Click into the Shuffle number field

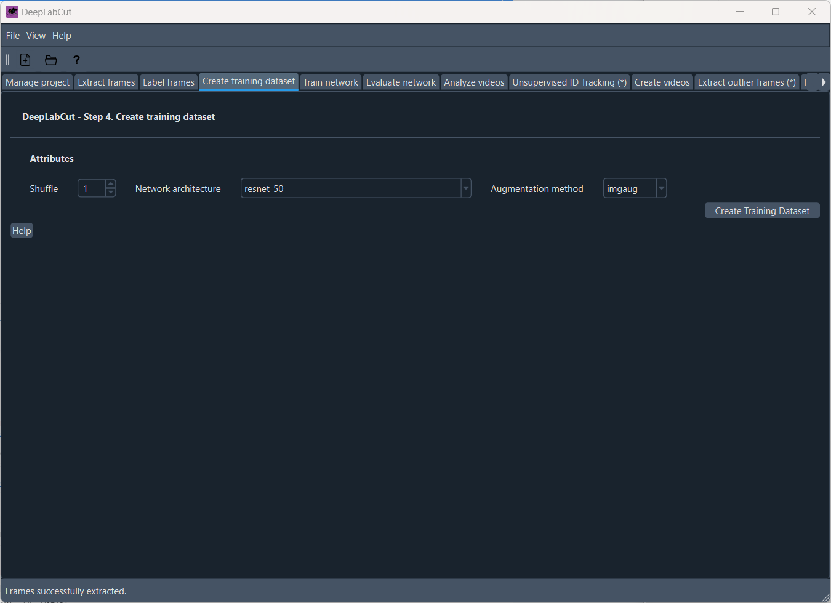[x=92, y=188]
